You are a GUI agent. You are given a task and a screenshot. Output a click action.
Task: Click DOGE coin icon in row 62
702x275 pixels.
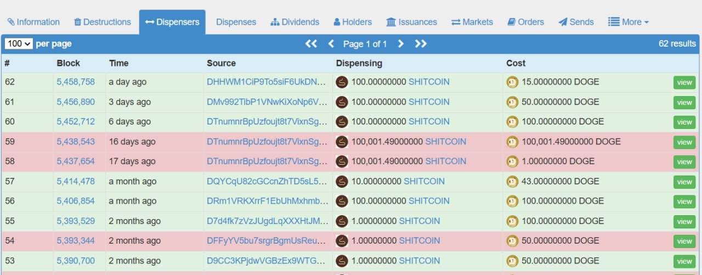(x=512, y=82)
